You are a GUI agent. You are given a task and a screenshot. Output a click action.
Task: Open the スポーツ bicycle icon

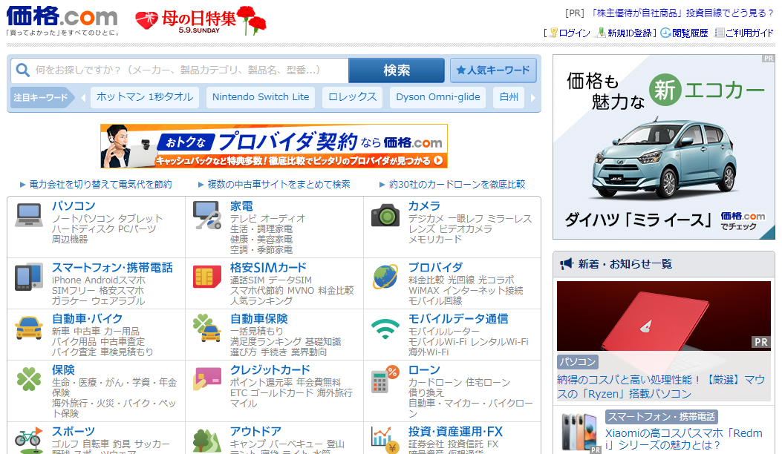(27, 439)
